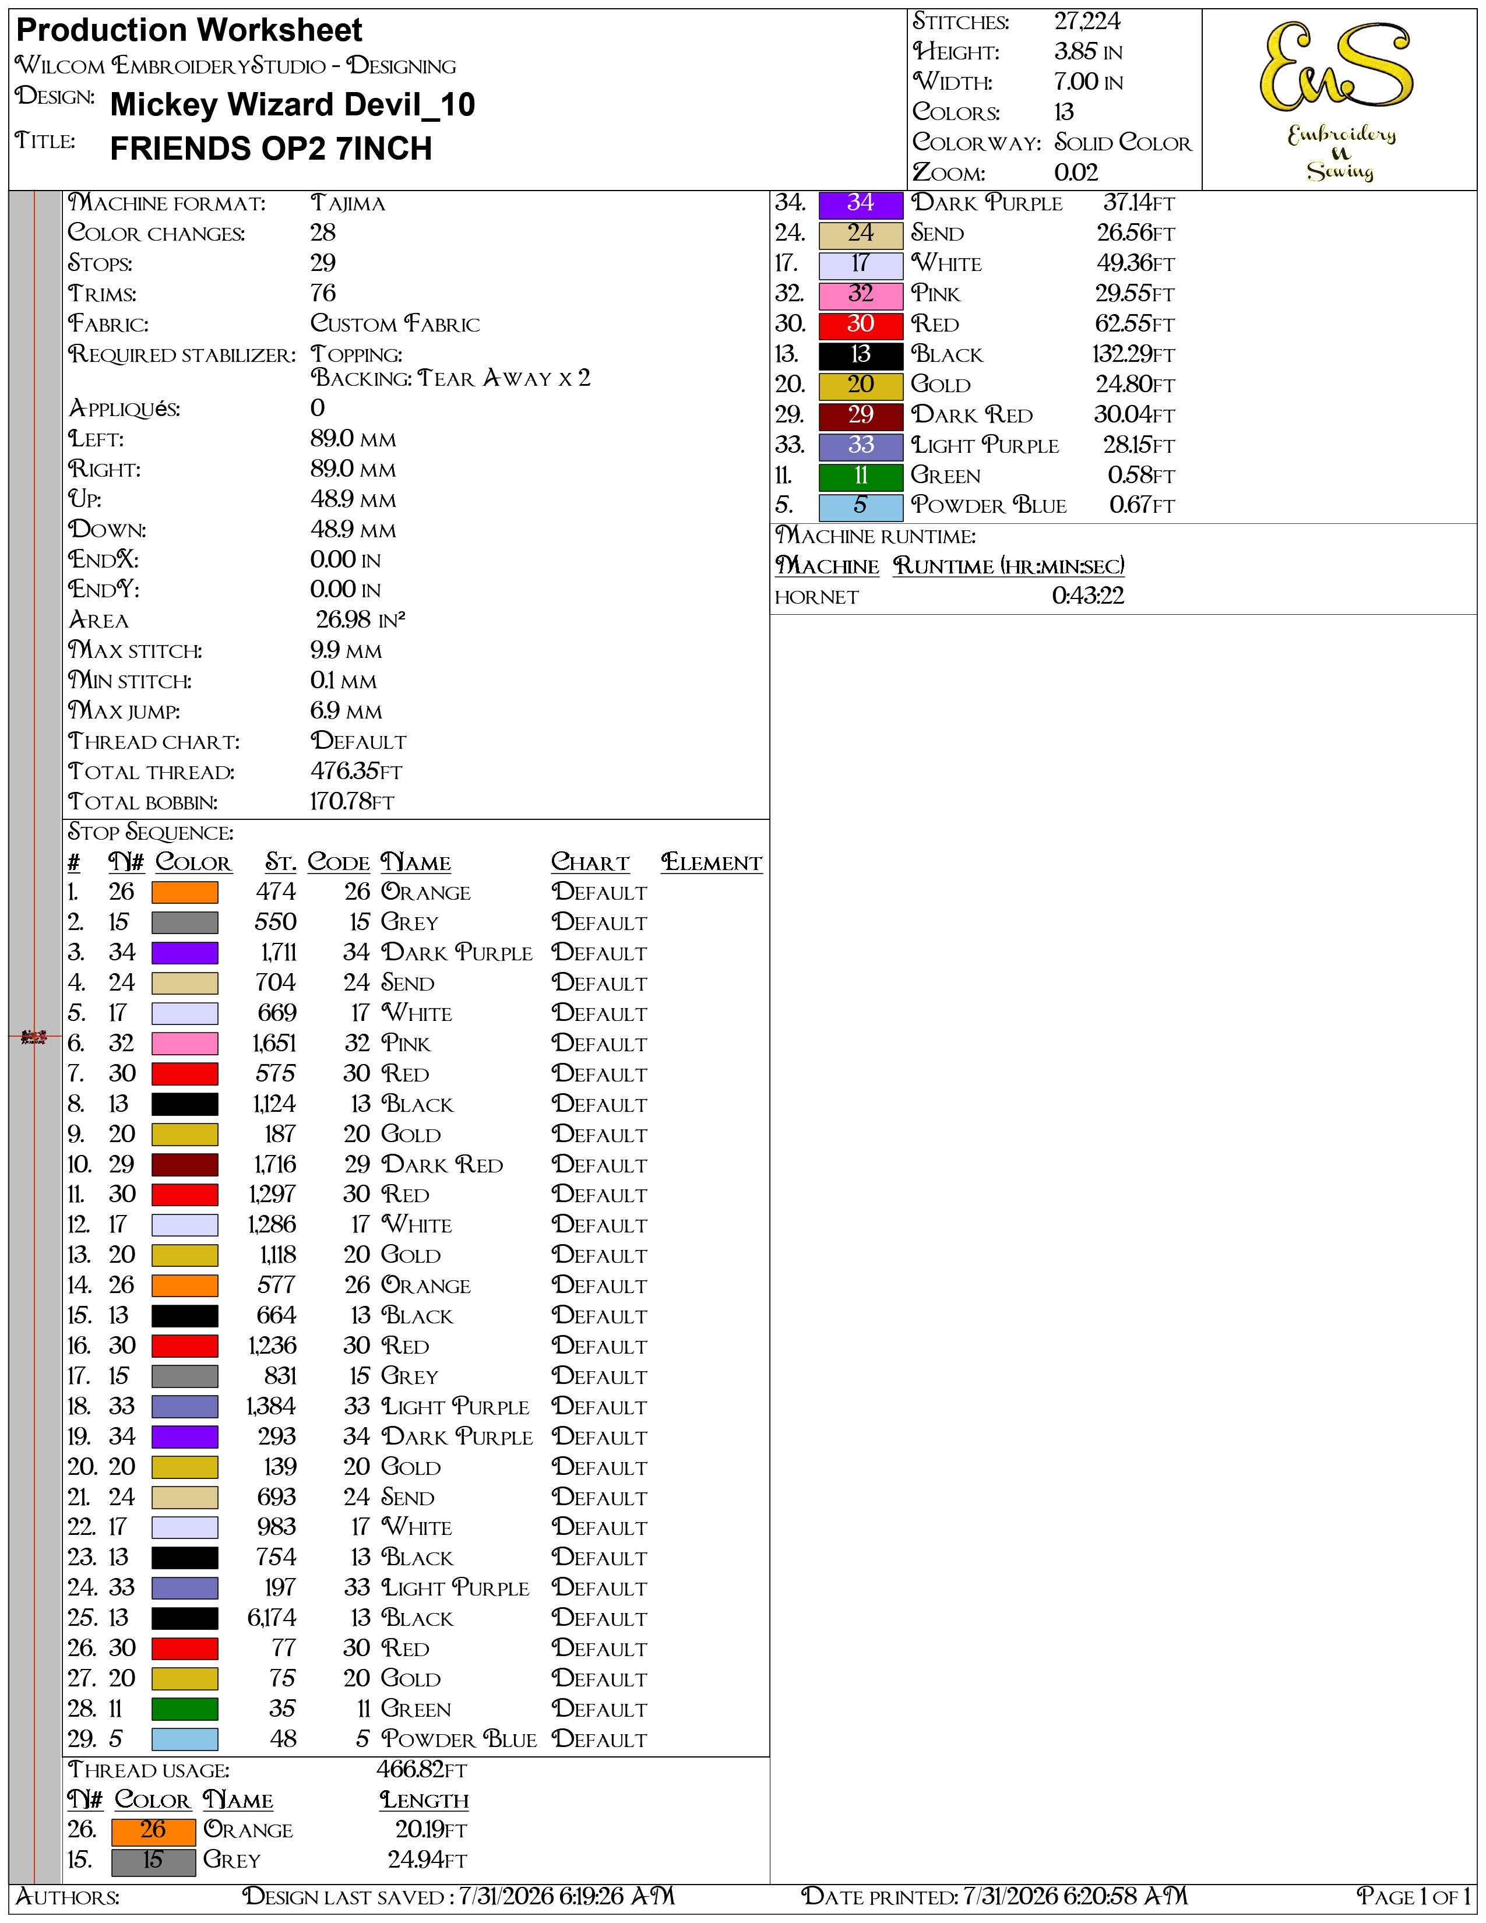Click the Mickey Wizard Devil_10 design name
This screenshot has width=1486, height=1923.
(x=293, y=105)
